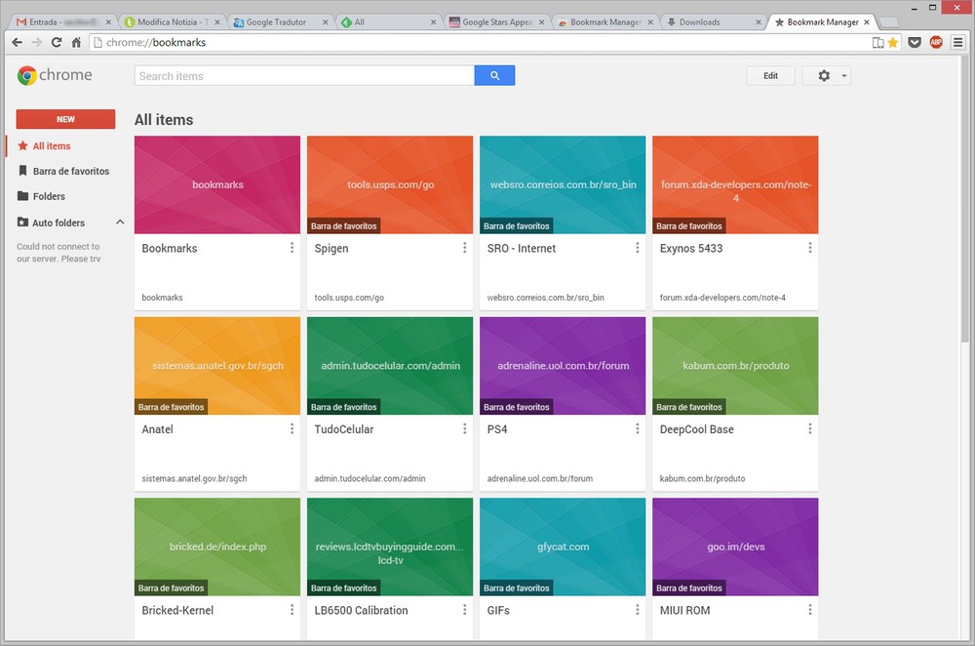Reload the page with refresh icon
The height and width of the screenshot is (646, 975).
[57, 42]
